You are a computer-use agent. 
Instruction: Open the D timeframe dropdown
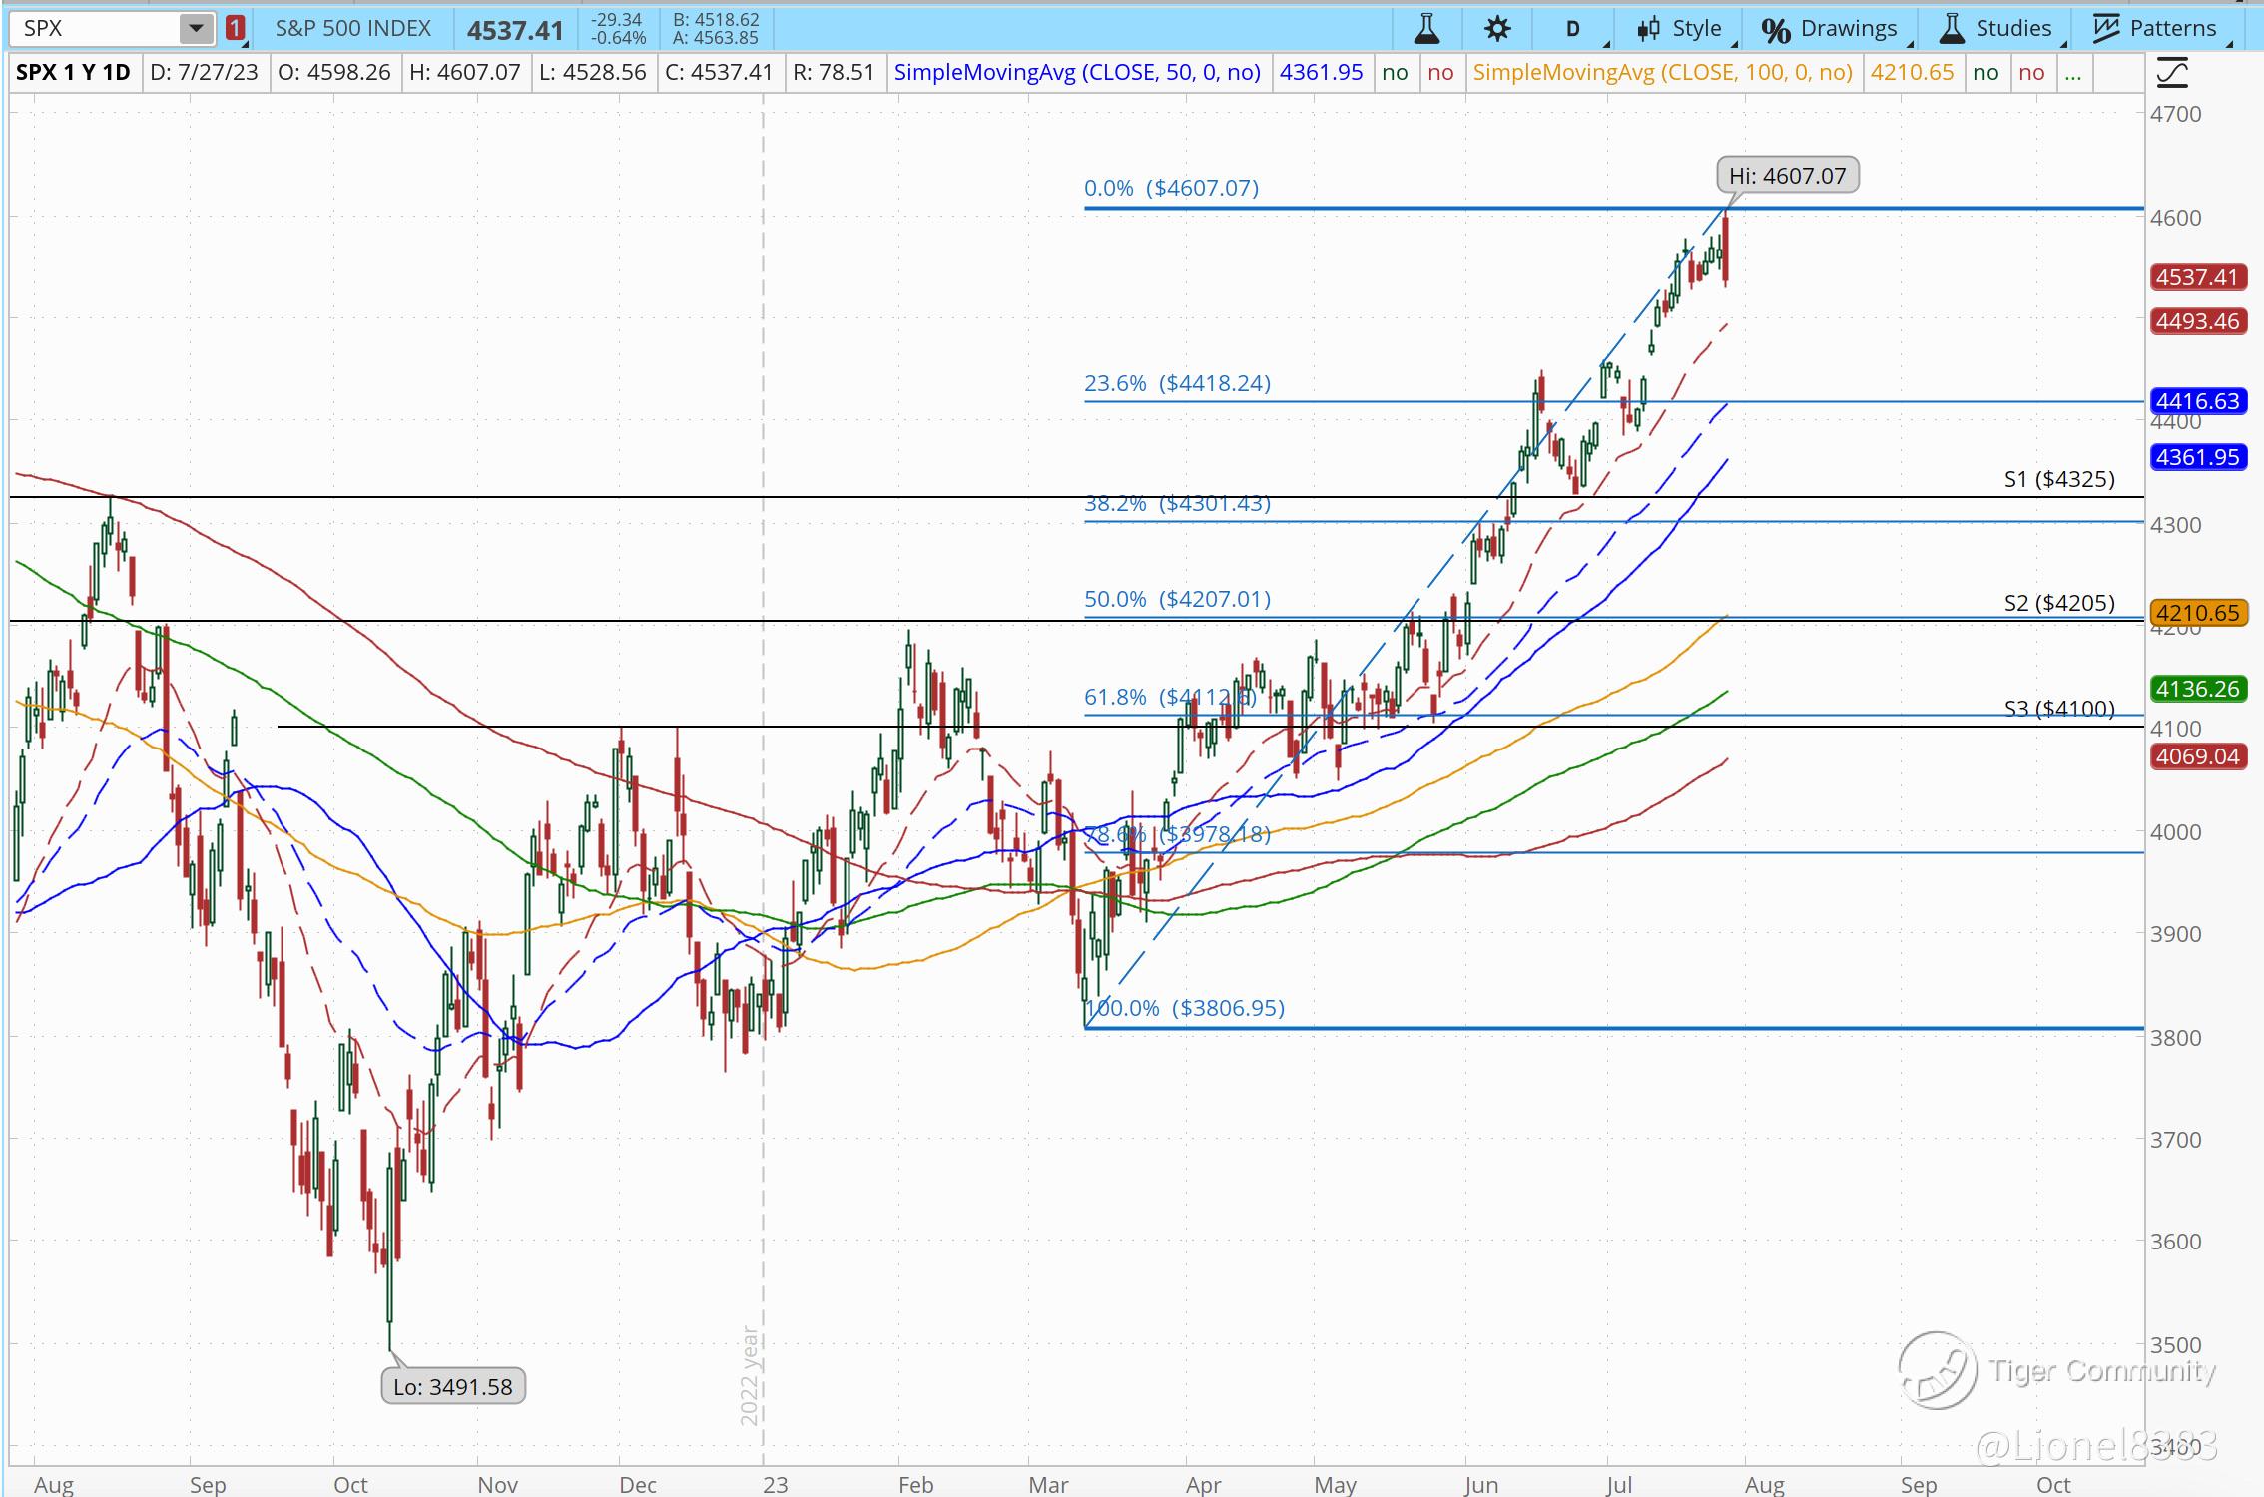pyautogui.click(x=1575, y=29)
